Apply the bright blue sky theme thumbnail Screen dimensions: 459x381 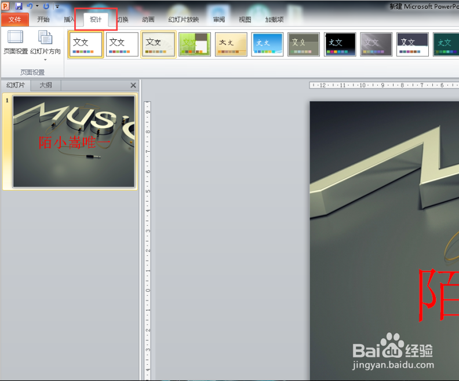coord(267,45)
